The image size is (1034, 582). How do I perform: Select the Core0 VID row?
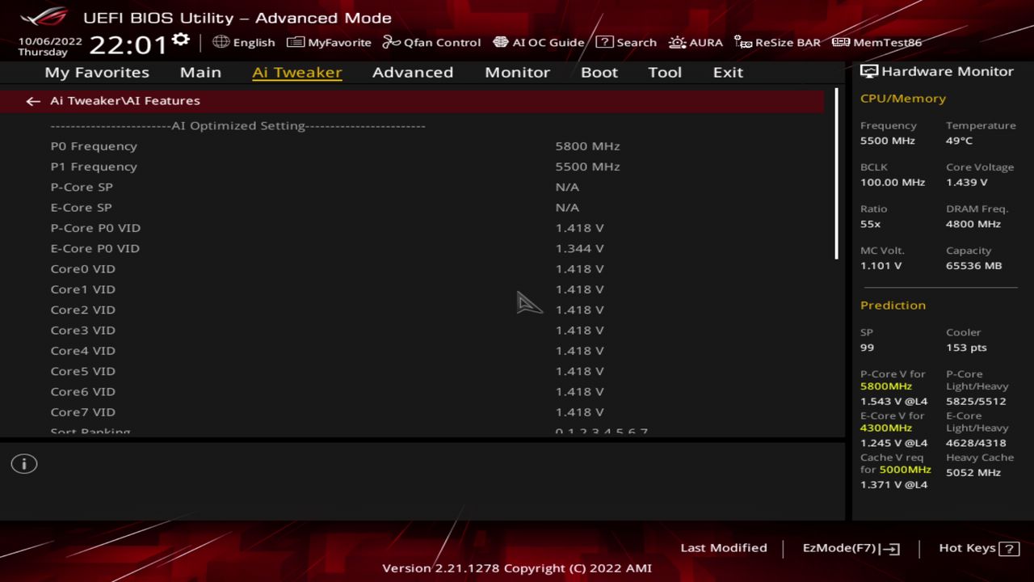pos(420,269)
